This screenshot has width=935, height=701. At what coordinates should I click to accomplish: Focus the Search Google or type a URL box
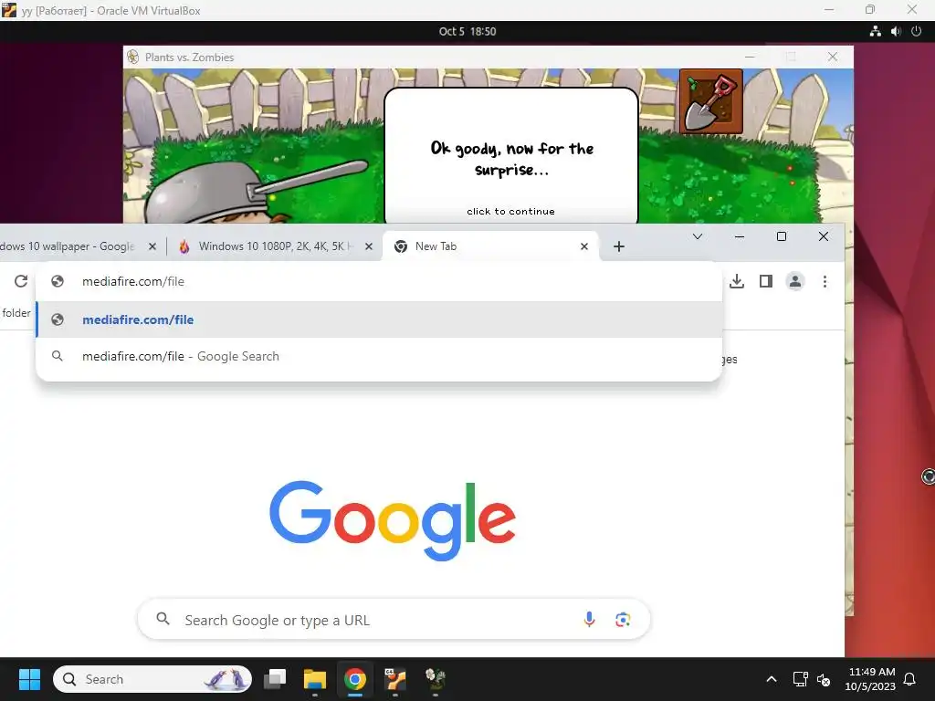394,620
